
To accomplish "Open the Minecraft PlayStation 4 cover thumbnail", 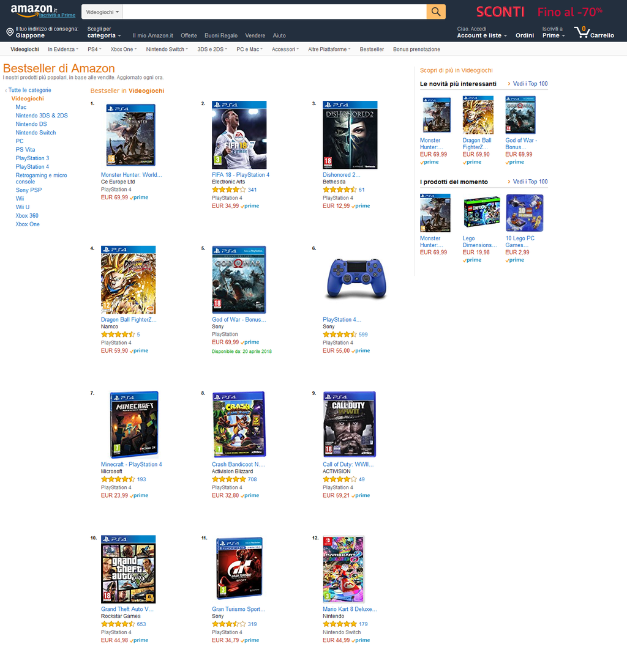I will click(134, 424).
